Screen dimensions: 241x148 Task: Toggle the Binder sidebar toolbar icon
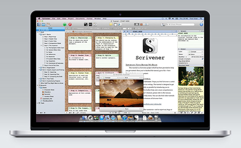click(39, 24)
